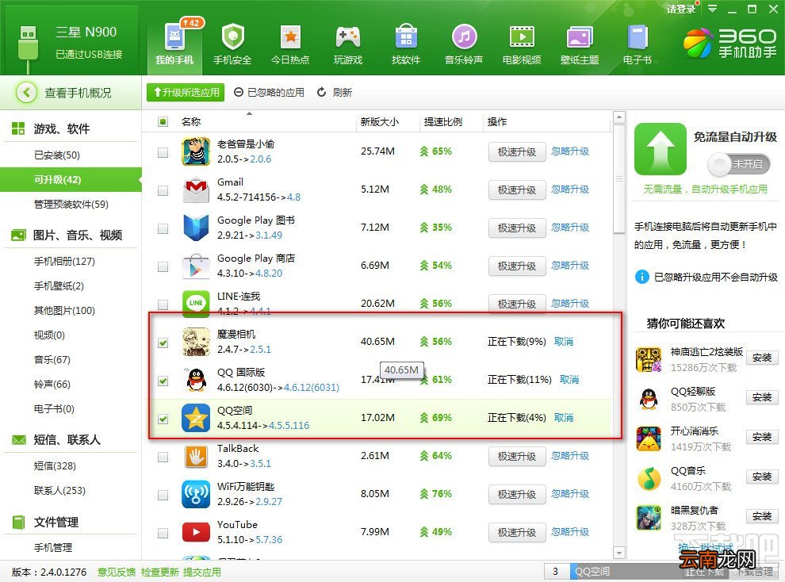Image resolution: width=785 pixels, height=582 pixels.
Task: Click the 魔漫相机 app icon
Action: point(197,342)
